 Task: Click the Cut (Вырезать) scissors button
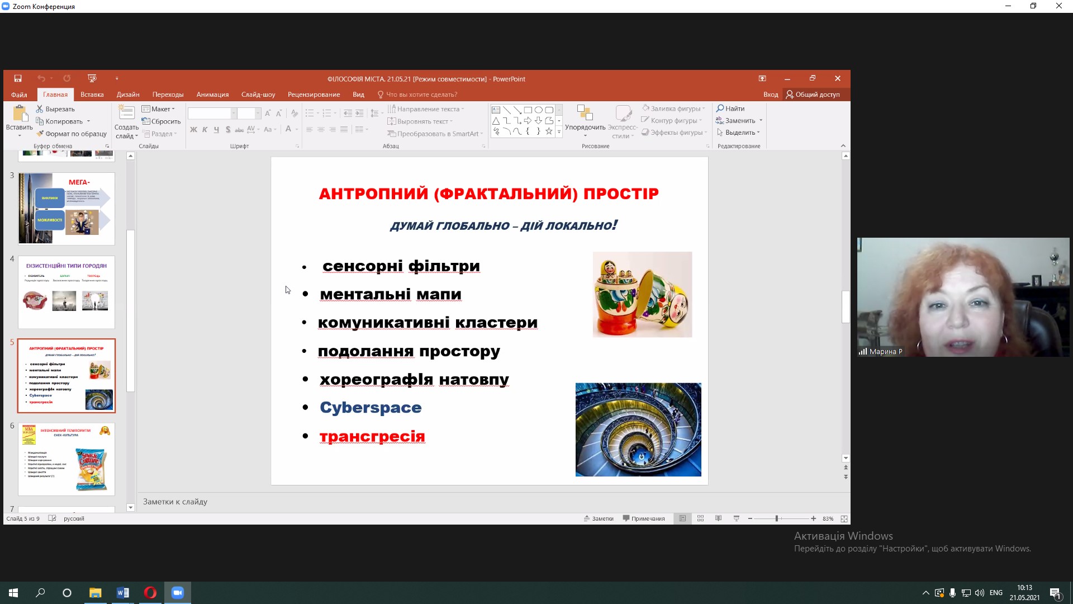(x=55, y=109)
